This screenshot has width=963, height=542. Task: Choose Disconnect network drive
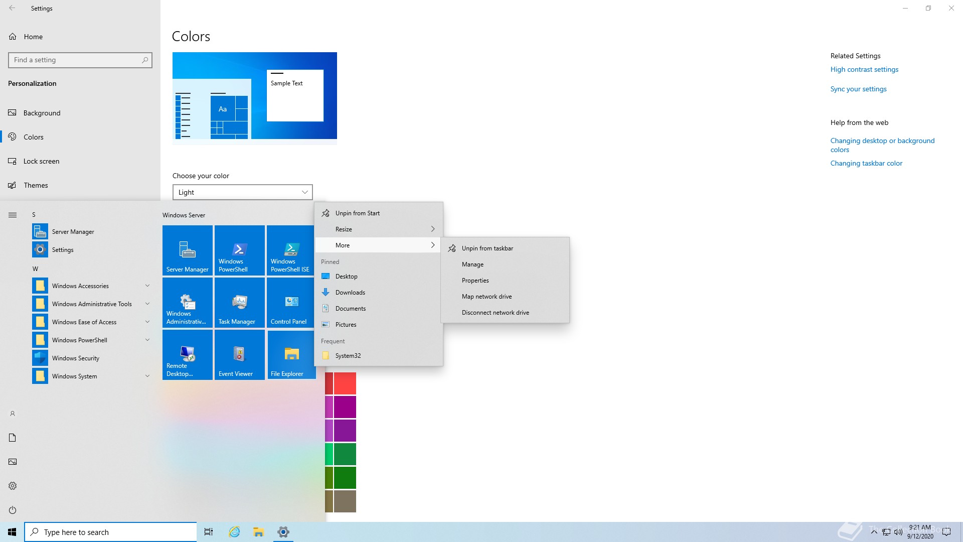coord(505,312)
